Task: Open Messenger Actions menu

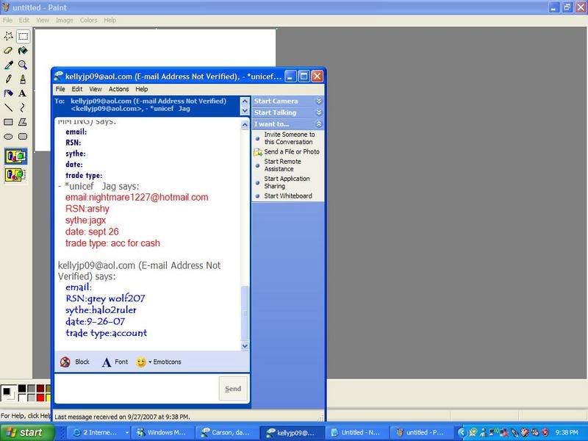Action: point(118,89)
